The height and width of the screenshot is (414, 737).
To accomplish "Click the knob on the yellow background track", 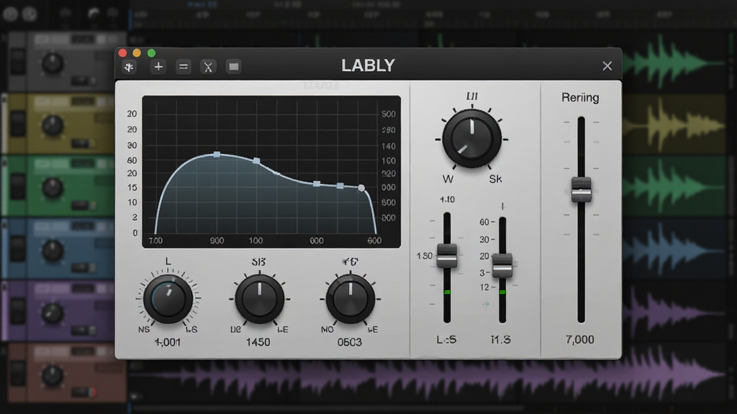I will [x=52, y=125].
